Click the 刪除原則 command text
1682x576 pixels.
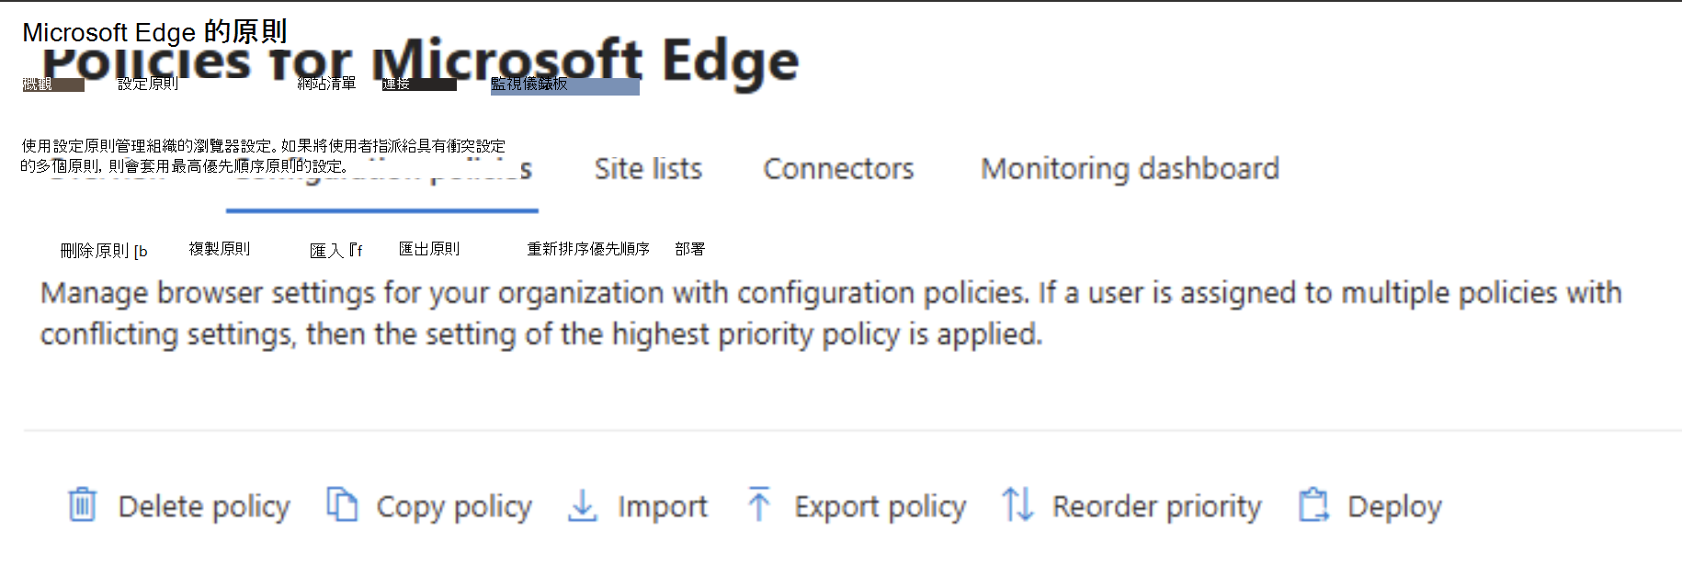(x=95, y=251)
